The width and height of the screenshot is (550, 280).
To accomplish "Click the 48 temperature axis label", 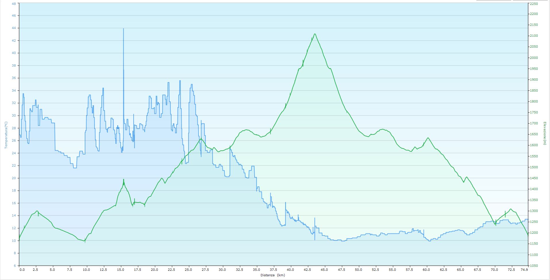I will 14,4.
